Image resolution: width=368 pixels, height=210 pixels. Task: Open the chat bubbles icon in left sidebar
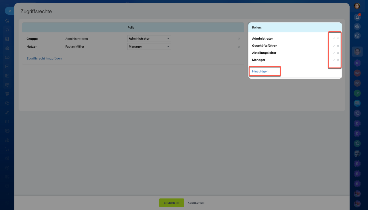click(x=7, y=103)
